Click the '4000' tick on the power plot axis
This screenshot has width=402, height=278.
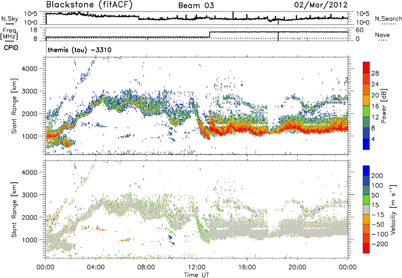(x=29, y=68)
